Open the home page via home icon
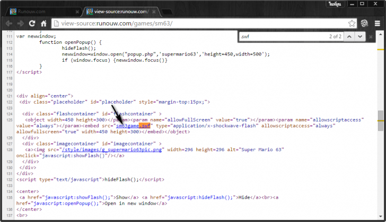386x222 pixels. [43, 23]
